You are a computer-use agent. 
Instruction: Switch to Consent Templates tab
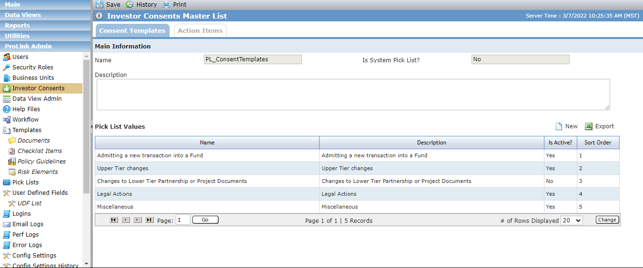click(x=132, y=30)
